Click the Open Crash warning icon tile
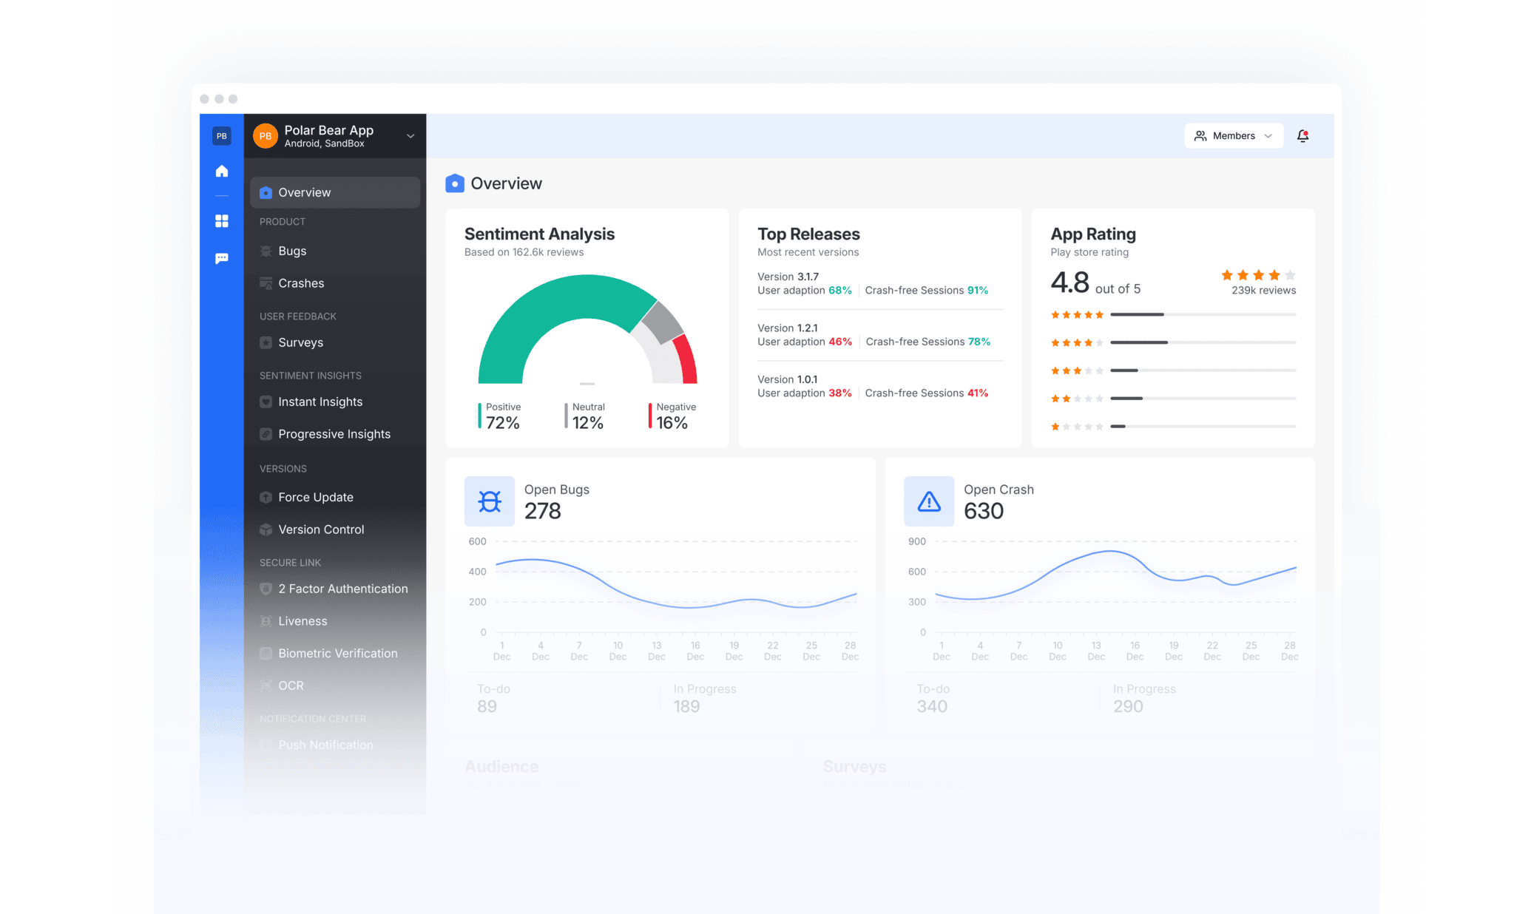The height and width of the screenshot is (914, 1534). point(929,501)
